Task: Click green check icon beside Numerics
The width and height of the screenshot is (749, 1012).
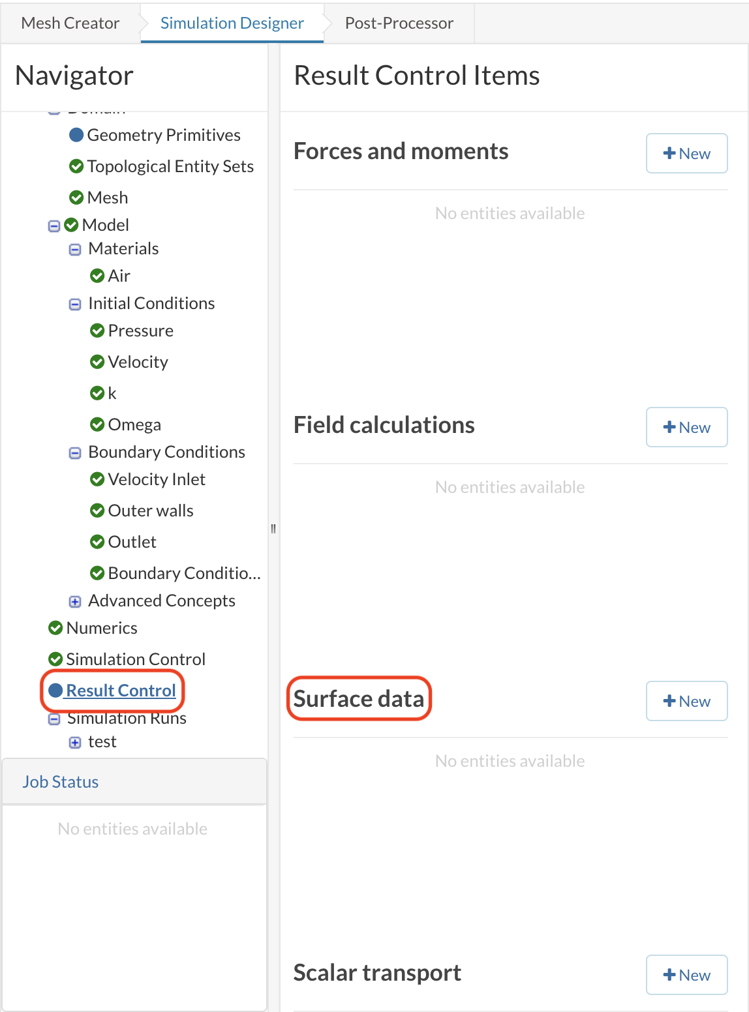Action: pyautogui.click(x=55, y=628)
